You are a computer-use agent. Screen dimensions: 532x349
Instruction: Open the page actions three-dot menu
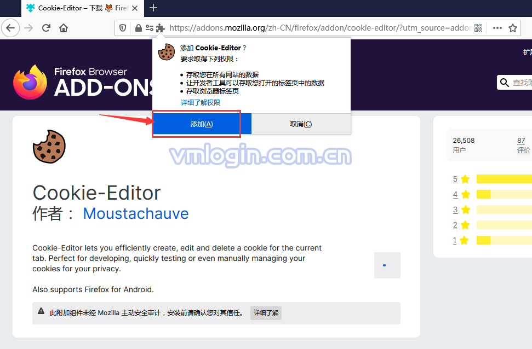[x=497, y=28]
